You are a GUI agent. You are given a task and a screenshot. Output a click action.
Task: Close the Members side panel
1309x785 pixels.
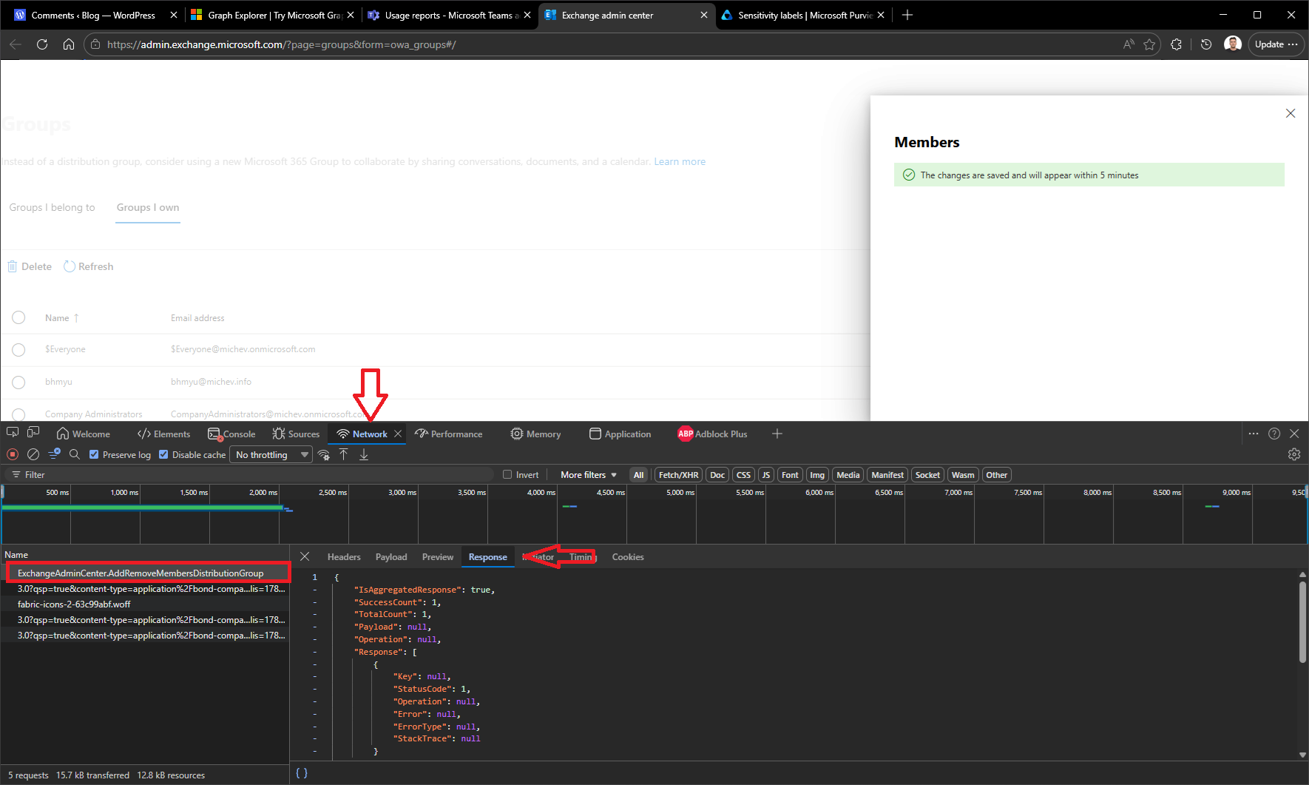pos(1291,113)
